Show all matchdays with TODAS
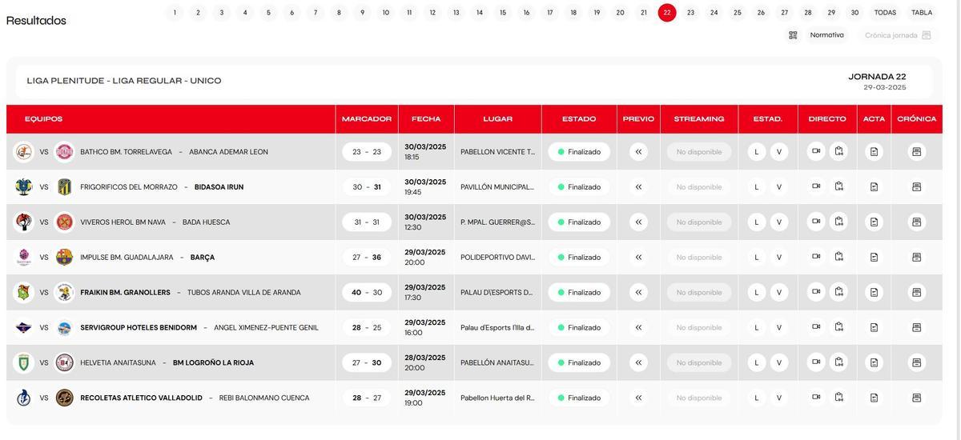961x440 pixels. tap(885, 13)
